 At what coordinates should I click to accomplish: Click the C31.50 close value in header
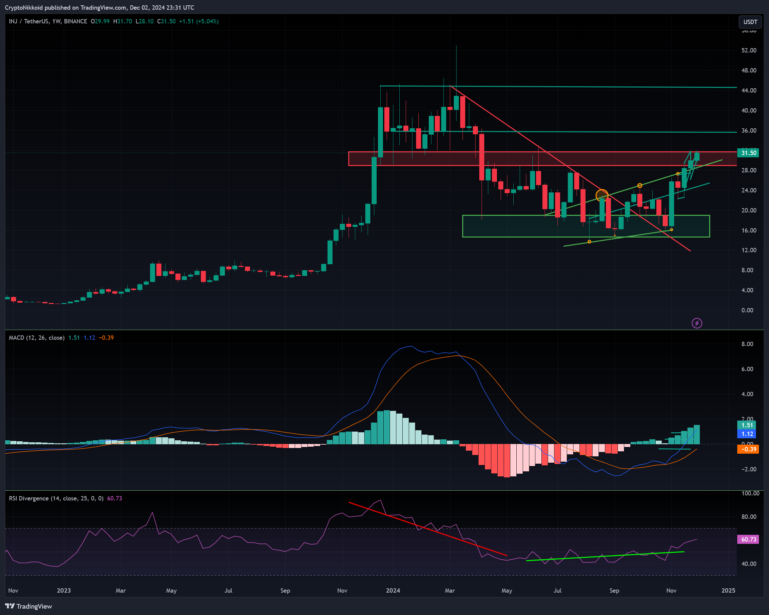click(166, 21)
